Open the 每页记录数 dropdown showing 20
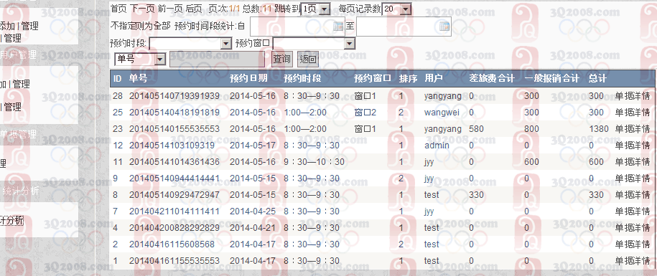The height and width of the screenshot is (276, 657). 406,9
